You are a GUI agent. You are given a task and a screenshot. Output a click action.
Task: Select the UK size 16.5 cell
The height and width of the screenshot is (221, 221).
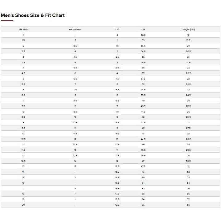pyautogui.click(x=117, y=188)
